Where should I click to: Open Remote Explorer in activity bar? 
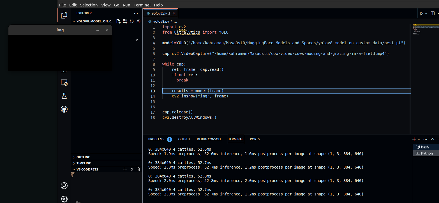click(x=64, y=83)
